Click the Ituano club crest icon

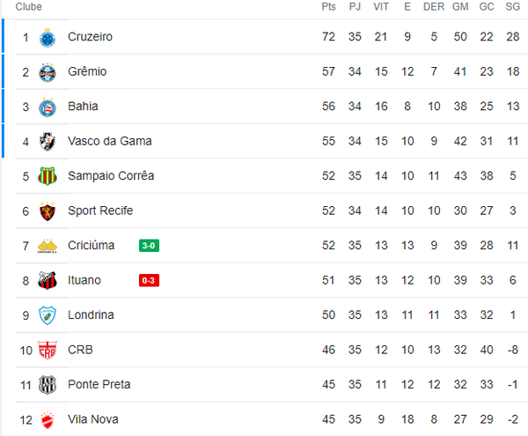48,281
